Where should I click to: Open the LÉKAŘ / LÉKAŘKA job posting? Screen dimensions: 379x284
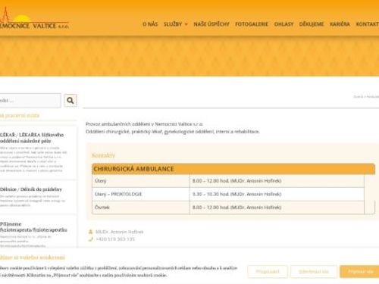[32, 138]
